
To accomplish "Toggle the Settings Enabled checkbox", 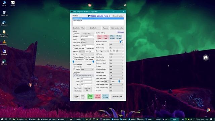I will pos(74,34).
